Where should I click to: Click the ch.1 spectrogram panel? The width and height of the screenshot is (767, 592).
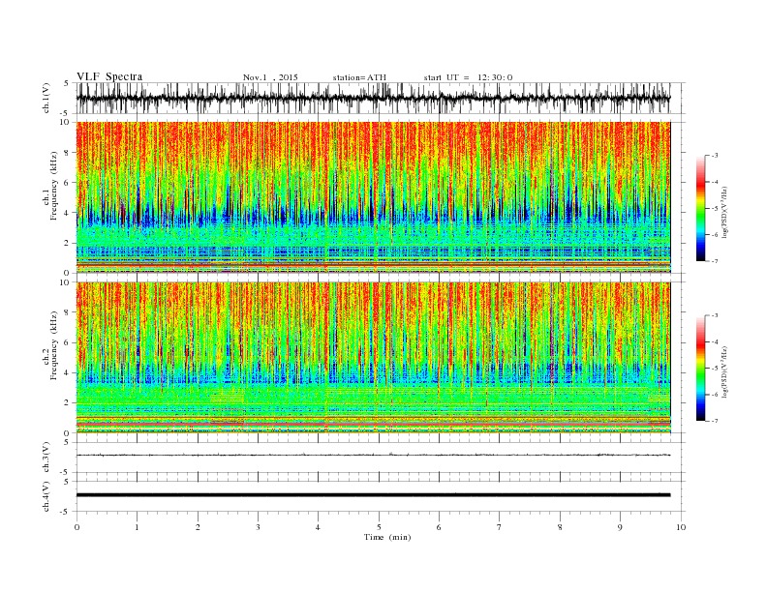pyautogui.click(x=373, y=197)
